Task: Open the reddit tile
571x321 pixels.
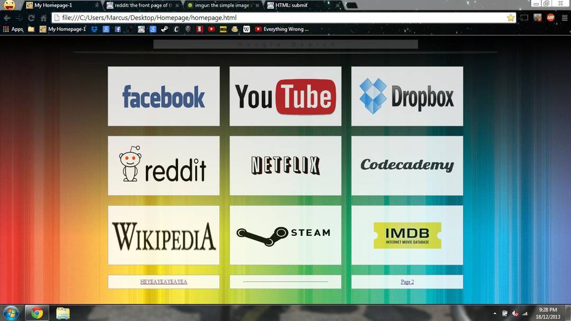Action: click(x=164, y=166)
